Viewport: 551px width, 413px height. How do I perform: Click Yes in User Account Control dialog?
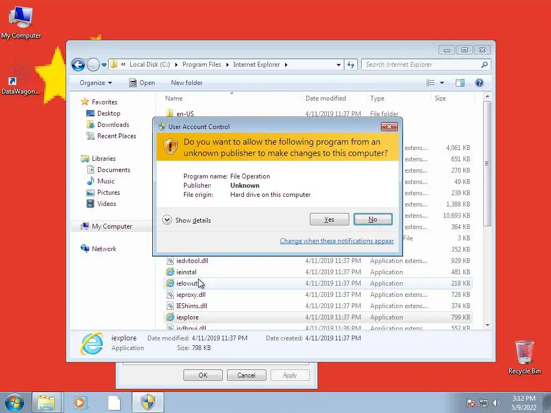click(329, 219)
